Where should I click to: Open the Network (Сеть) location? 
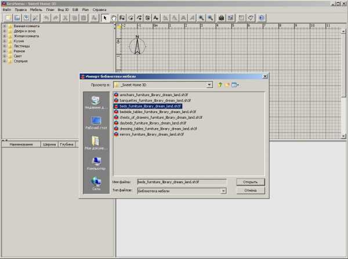96,183
